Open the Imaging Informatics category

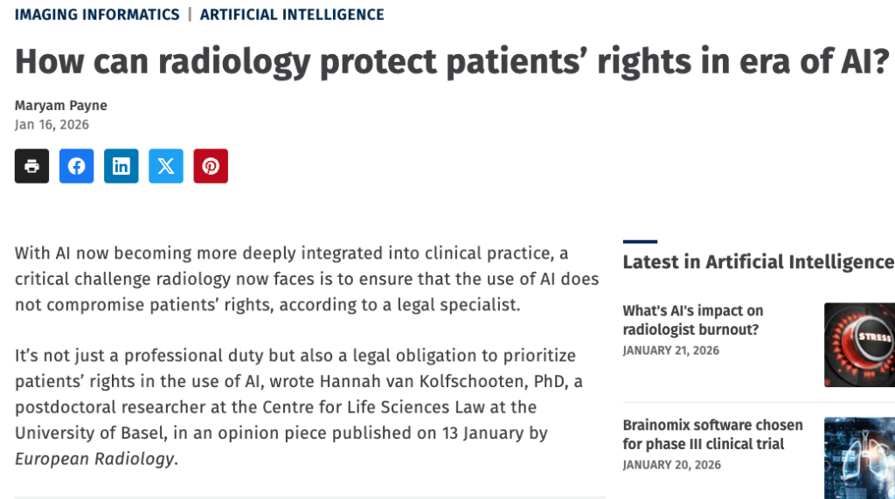point(97,15)
